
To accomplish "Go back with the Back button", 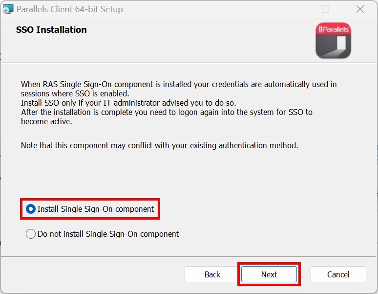I will click(212, 274).
